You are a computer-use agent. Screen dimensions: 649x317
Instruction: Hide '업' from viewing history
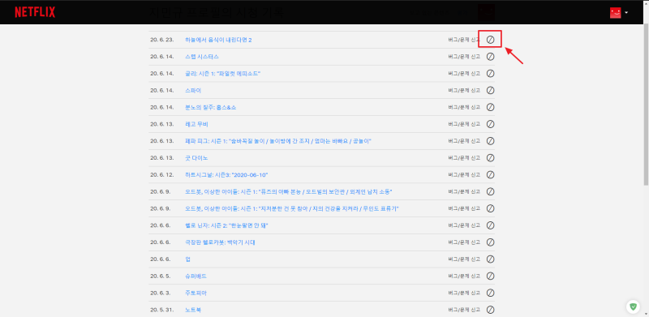[490, 259]
